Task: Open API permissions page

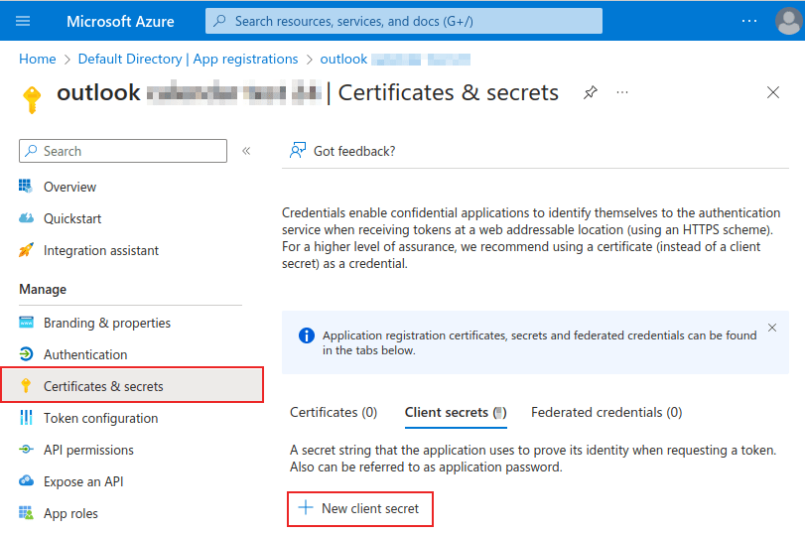Action: click(88, 450)
